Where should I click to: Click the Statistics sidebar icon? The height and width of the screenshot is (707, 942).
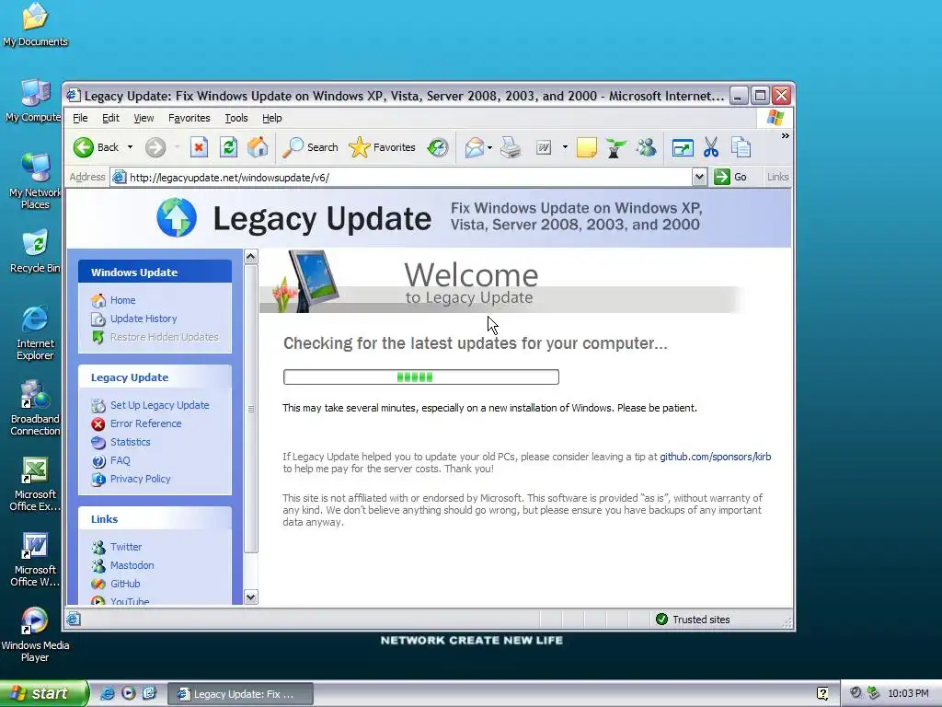click(x=98, y=443)
